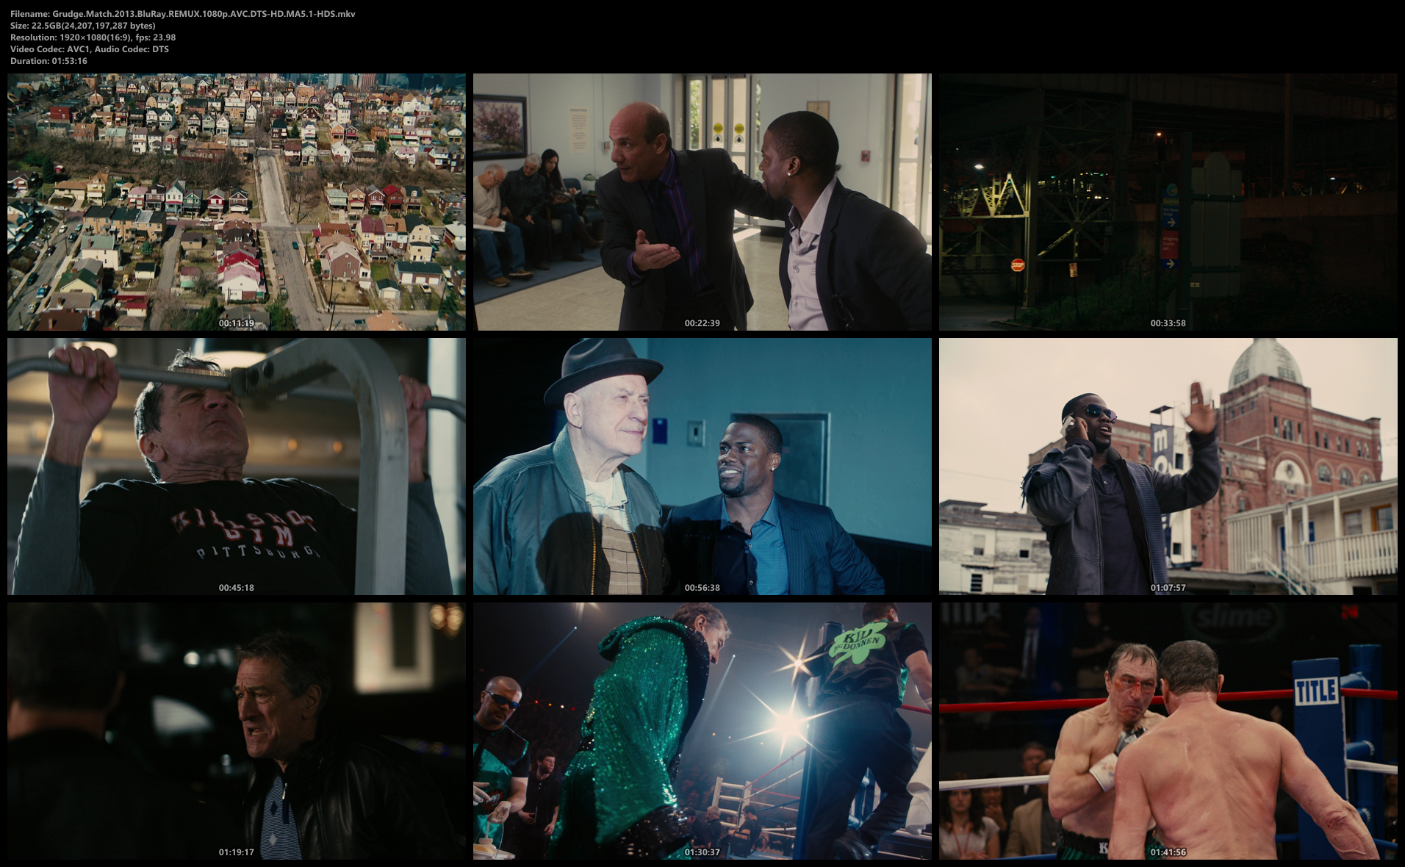Click the Resolution 1920×1080 info line
Viewport: 1405px width, 867px height.
click(x=93, y=37)
